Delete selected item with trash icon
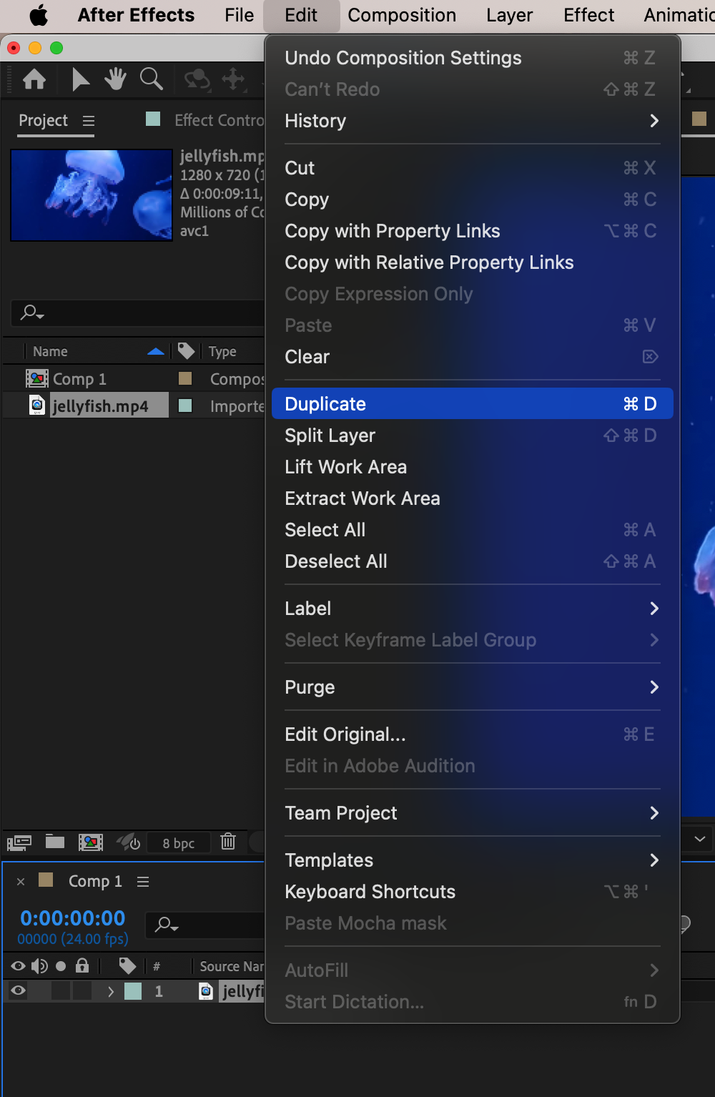 point(228,842)
